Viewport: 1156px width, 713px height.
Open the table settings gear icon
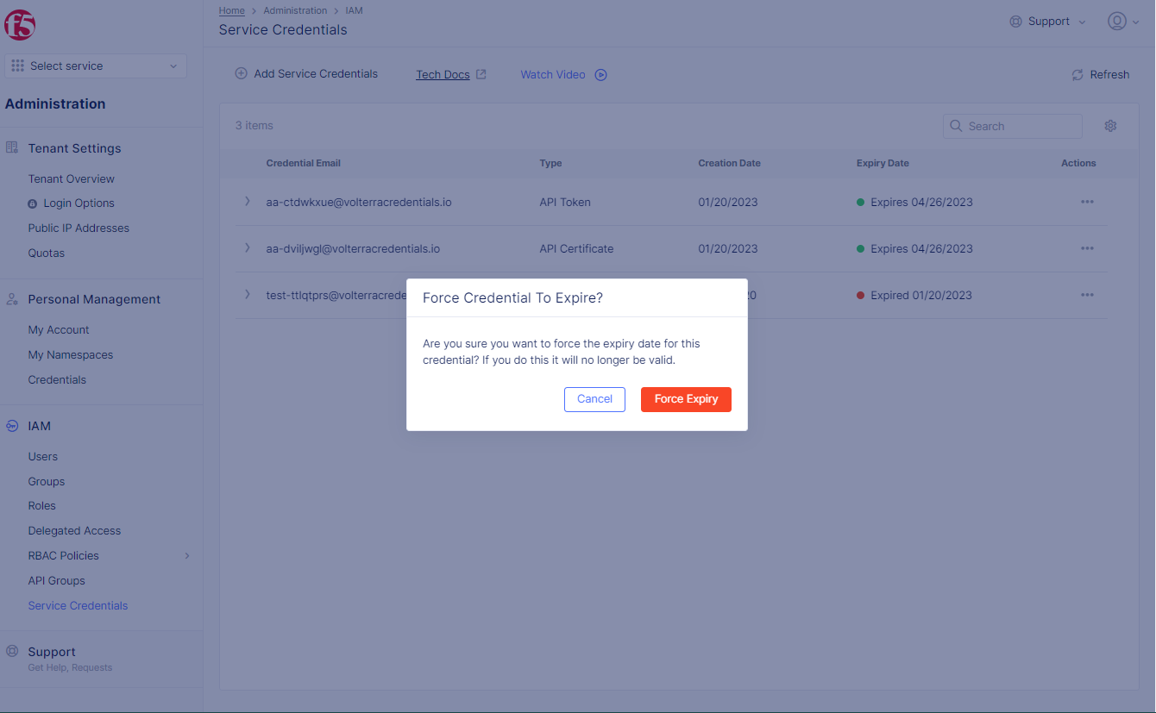pyautogui.click(x=1110, y=125)
